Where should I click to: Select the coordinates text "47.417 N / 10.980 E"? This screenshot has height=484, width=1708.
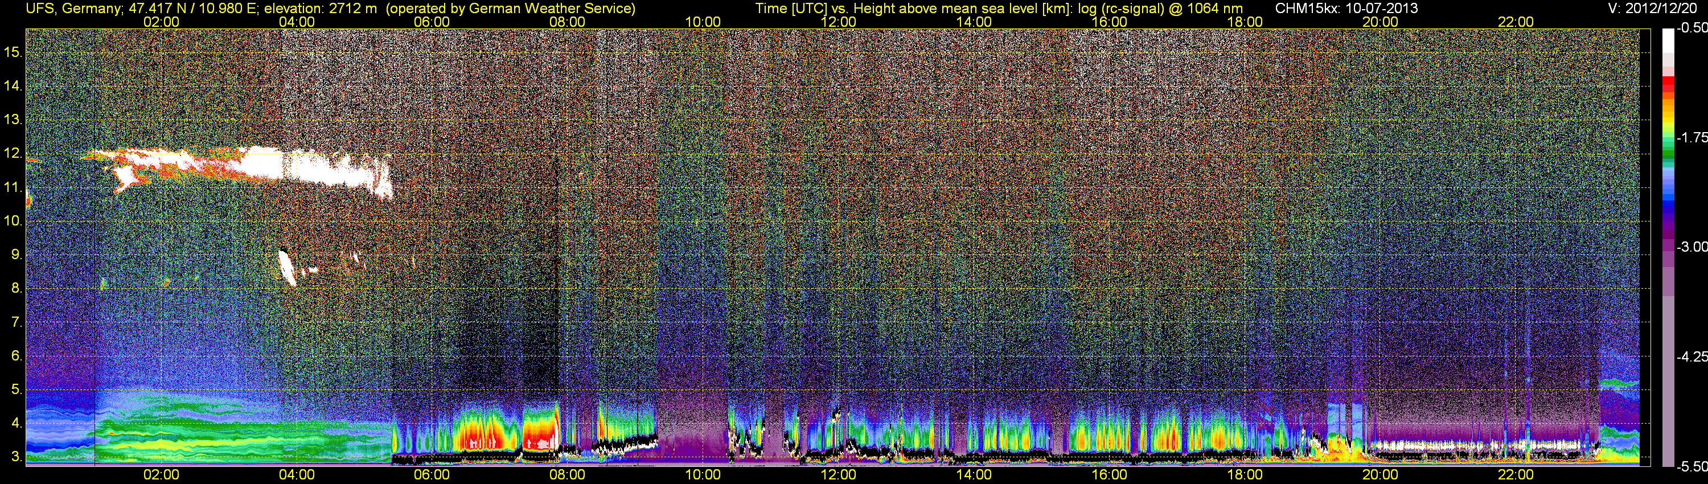tap(192, 9)
